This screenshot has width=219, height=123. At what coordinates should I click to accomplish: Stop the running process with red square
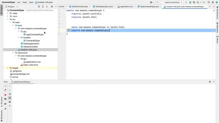5,95
